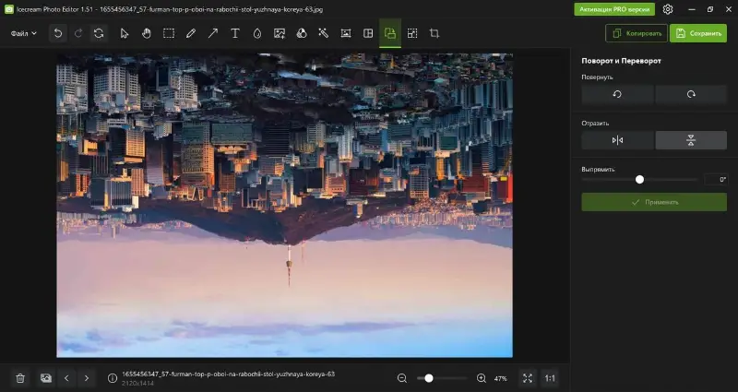Open the Rotate and Flip tool tab

click(390, 33)
